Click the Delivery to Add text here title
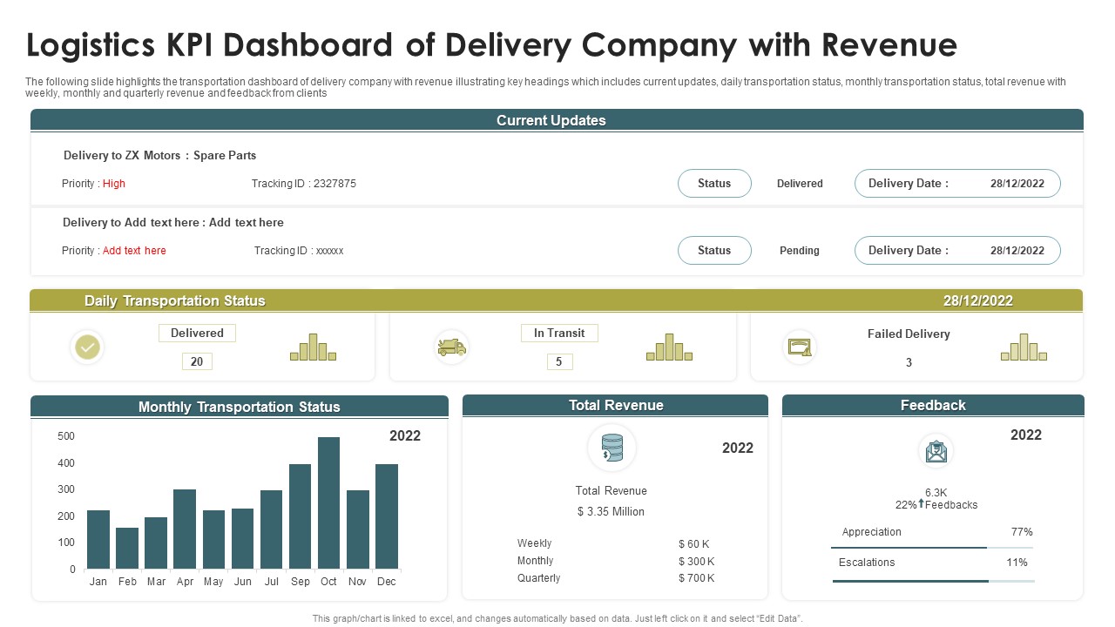 [x=173, y=222]
